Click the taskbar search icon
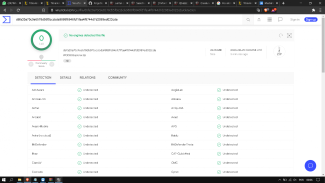 pos(11,179)
